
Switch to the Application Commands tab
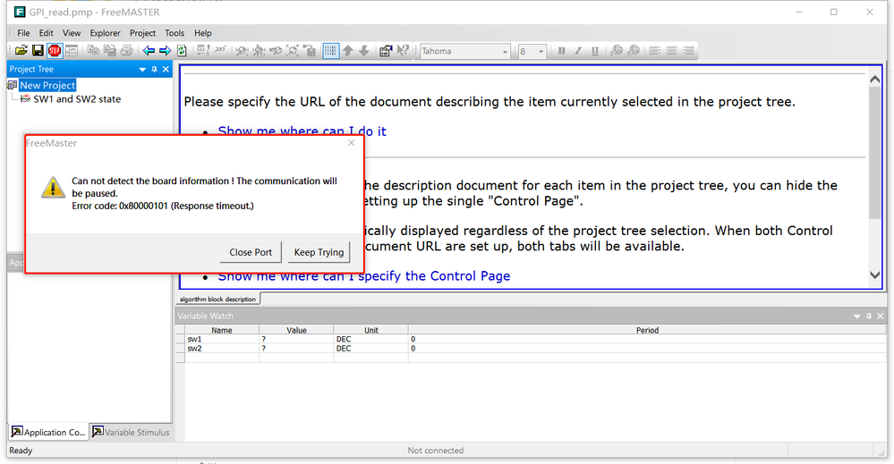coord(48,432)
